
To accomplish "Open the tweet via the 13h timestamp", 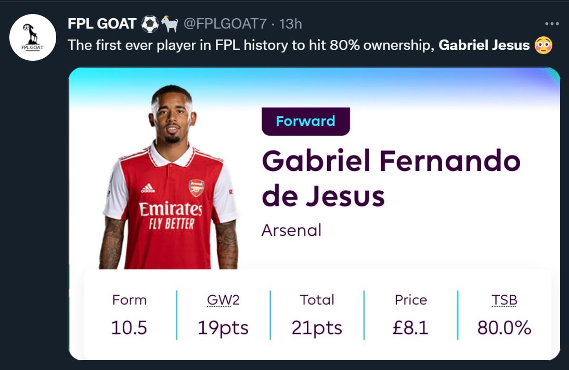I will pyautogui.click(x=291, y=24).
